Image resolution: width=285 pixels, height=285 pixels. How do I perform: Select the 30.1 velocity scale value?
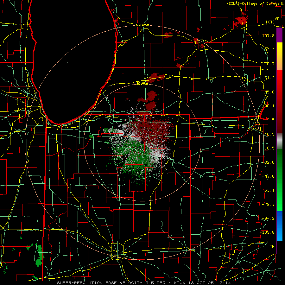tap(269, 106)
